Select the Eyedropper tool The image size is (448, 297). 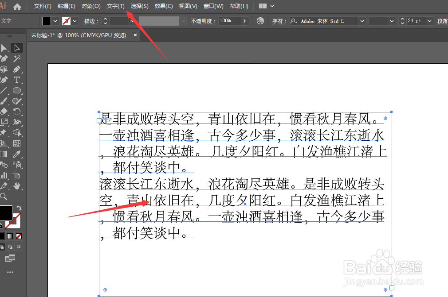(16, 154)
